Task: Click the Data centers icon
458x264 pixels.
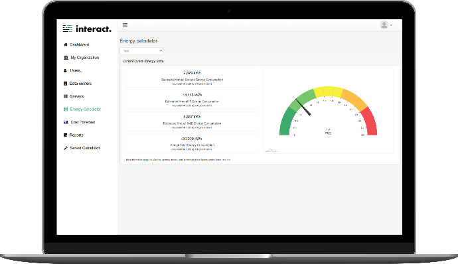Action: [65, 84]
